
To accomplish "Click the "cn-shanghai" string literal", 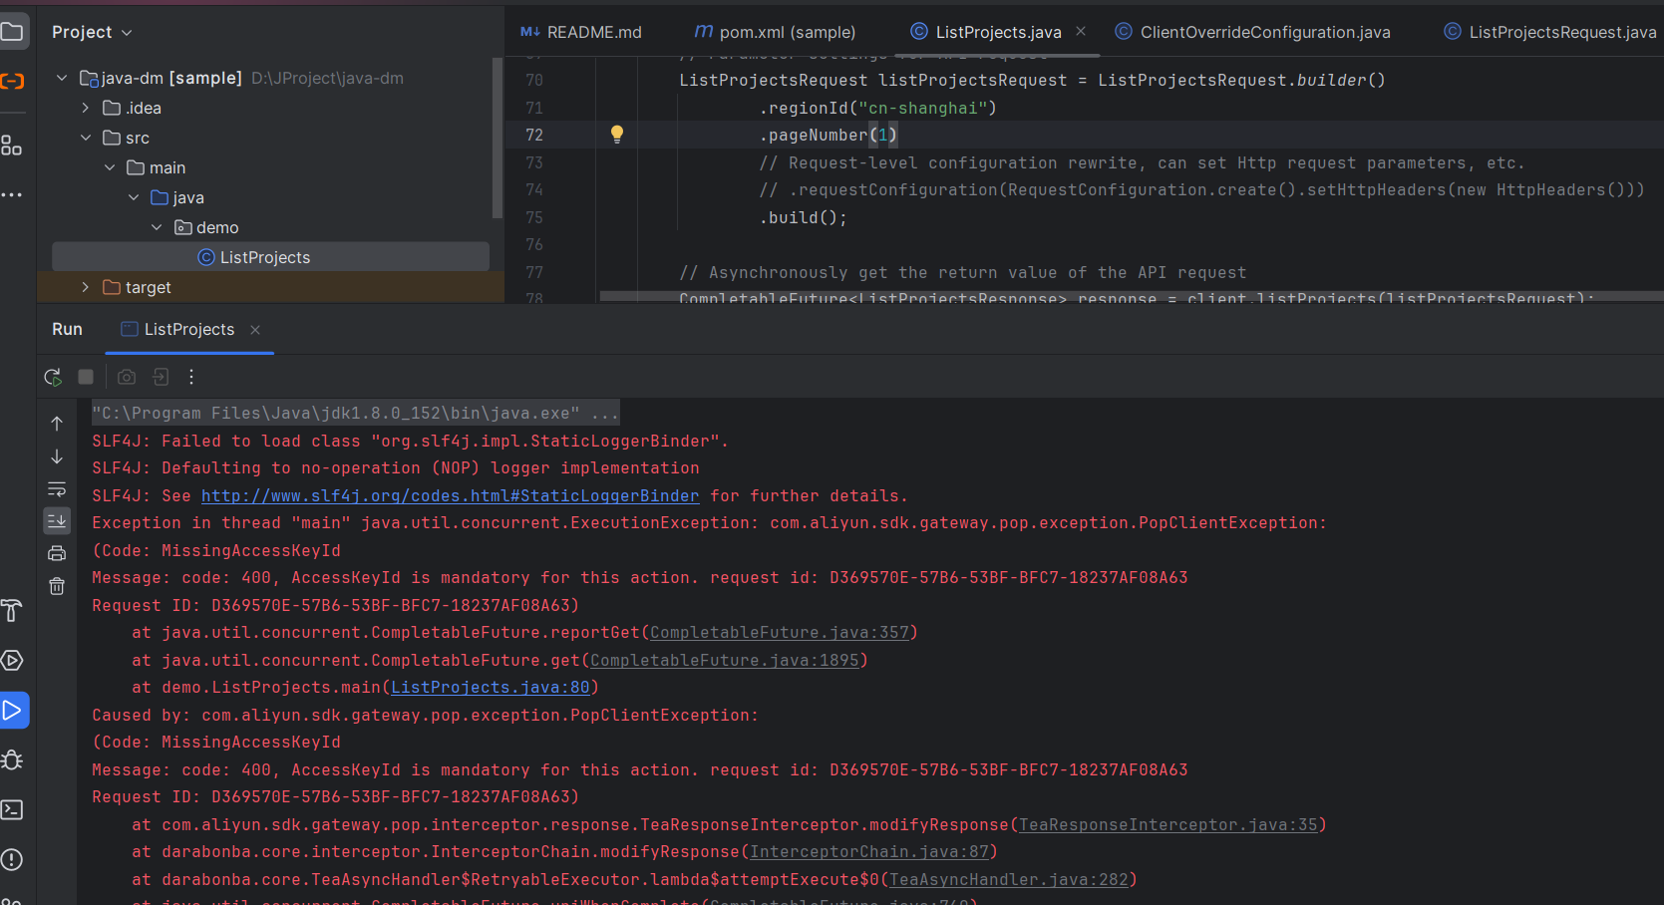I will (x=923, y=108).
